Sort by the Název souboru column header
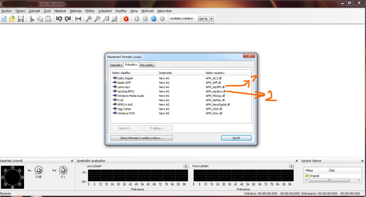This screenshot has width=366, height=197. pyautogui.click(x=228, y=73)
